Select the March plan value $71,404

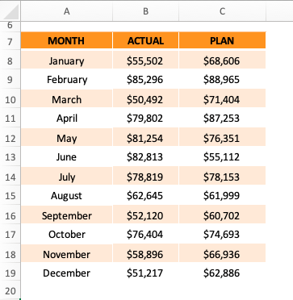point(222,99)
